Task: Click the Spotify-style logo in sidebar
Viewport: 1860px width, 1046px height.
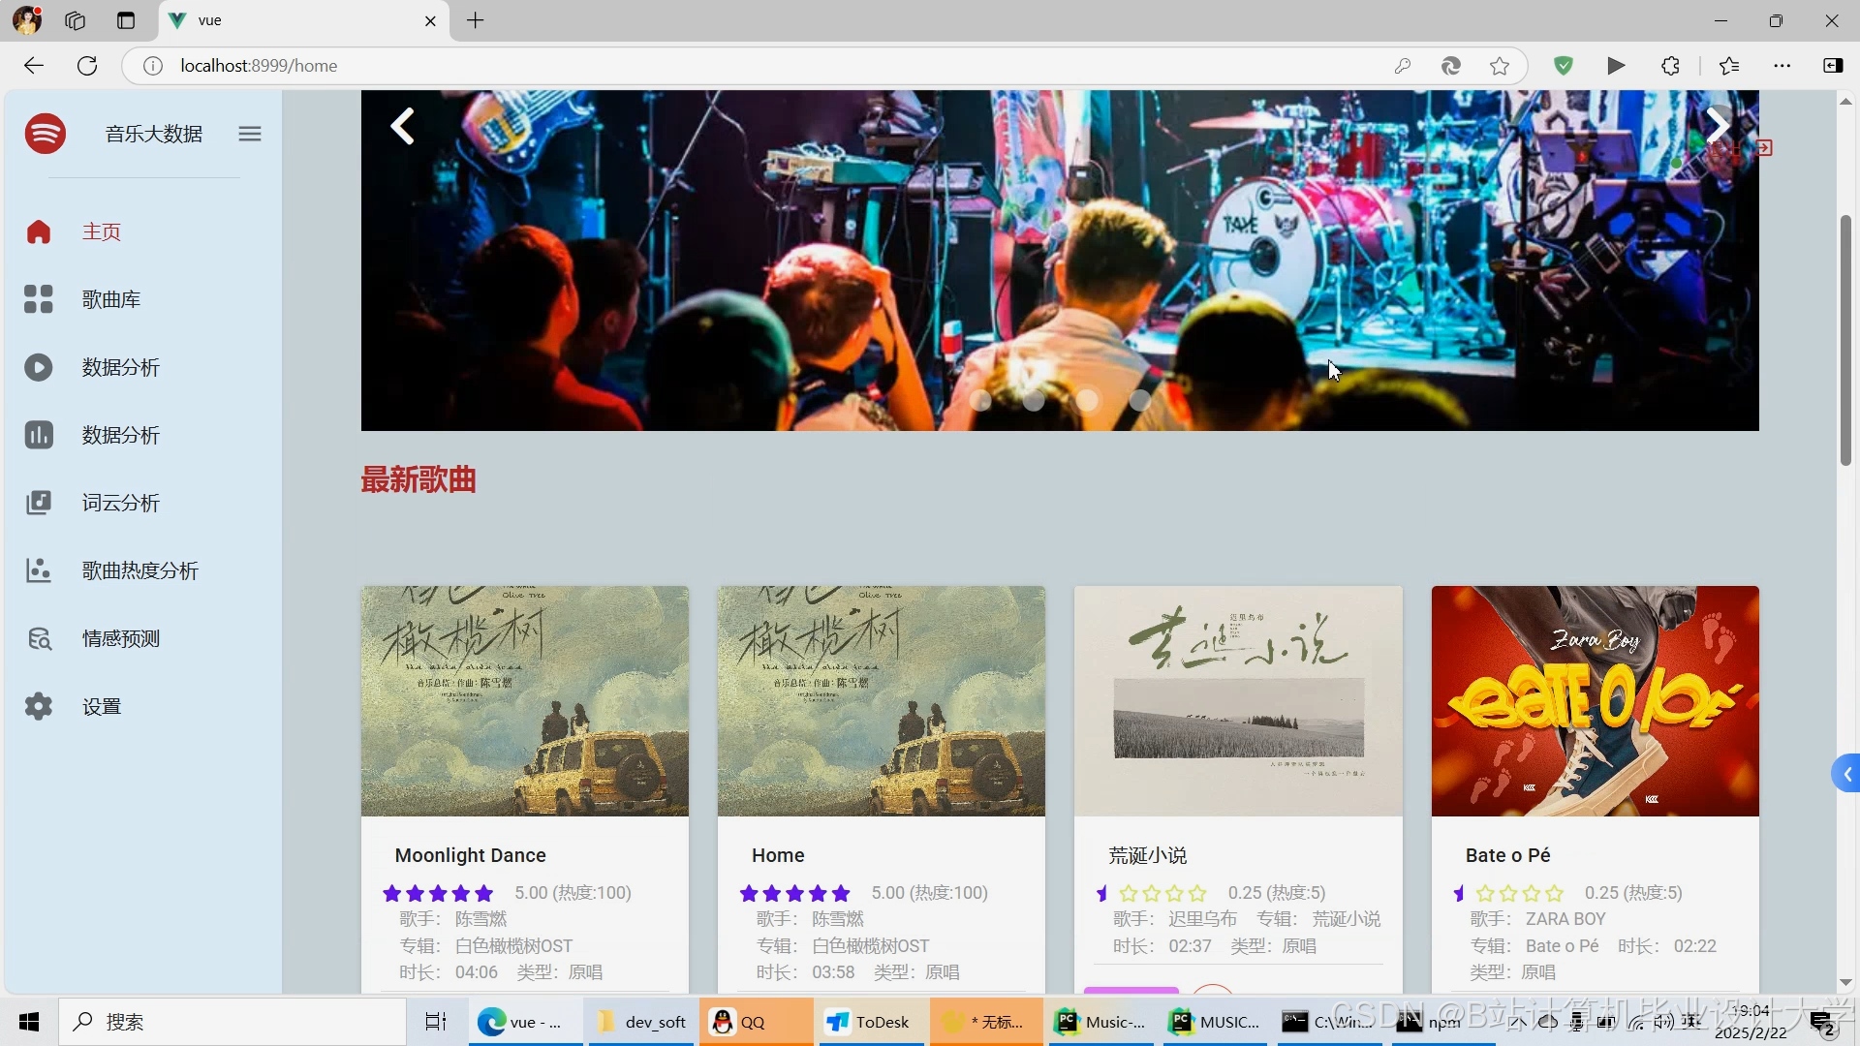Action: (46, 134)
